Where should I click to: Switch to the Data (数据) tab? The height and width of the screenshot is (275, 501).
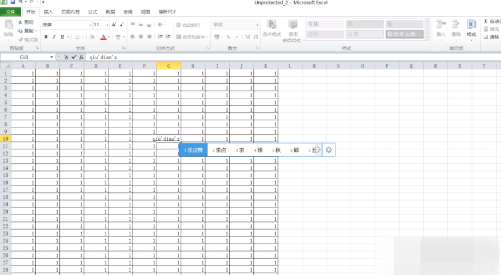[110, 12]
